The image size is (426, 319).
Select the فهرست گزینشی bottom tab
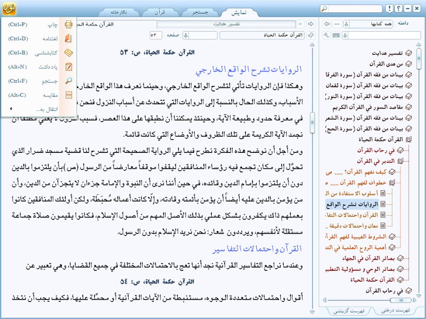[348, 311]
